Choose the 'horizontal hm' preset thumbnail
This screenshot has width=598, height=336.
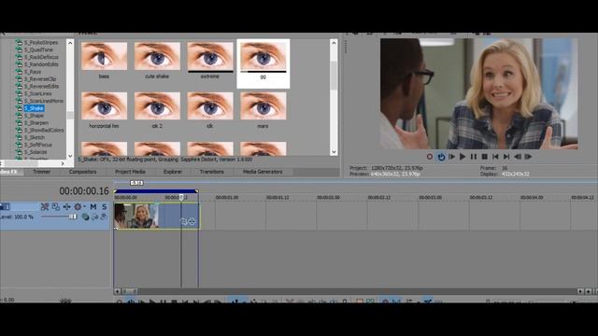pyautogui.click(x=104, y=105)
